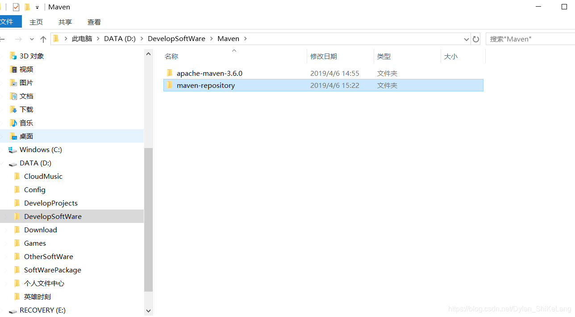
Task: Click the Properties checkmark icon in title bar
Action: pyautogui.click(x=16, y=7)
